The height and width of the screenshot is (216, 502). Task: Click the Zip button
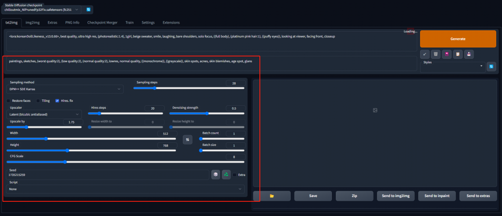coord(354,196)
